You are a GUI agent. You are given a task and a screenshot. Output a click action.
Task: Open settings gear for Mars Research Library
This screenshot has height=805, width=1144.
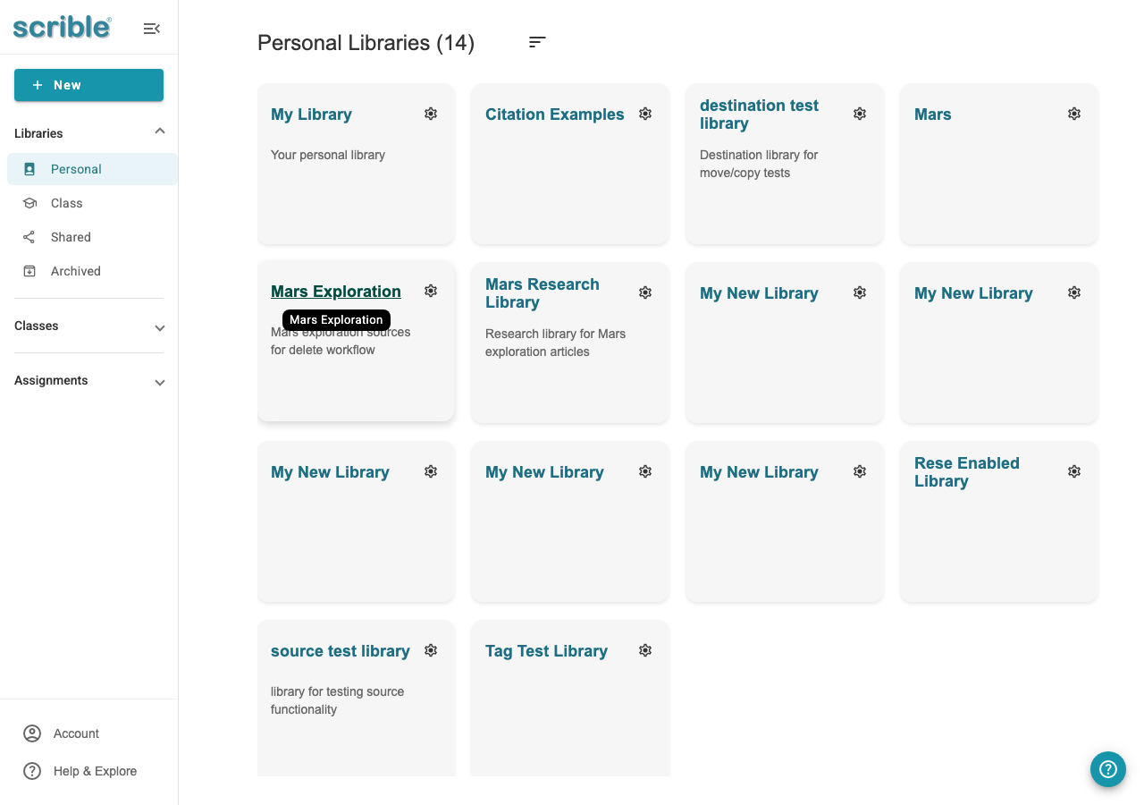click(645, 292)
